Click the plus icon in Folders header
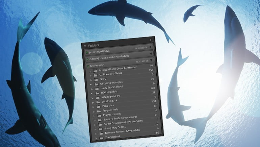Image resolution: width=260 pixels, height=147 pixels. pos(151,40)
